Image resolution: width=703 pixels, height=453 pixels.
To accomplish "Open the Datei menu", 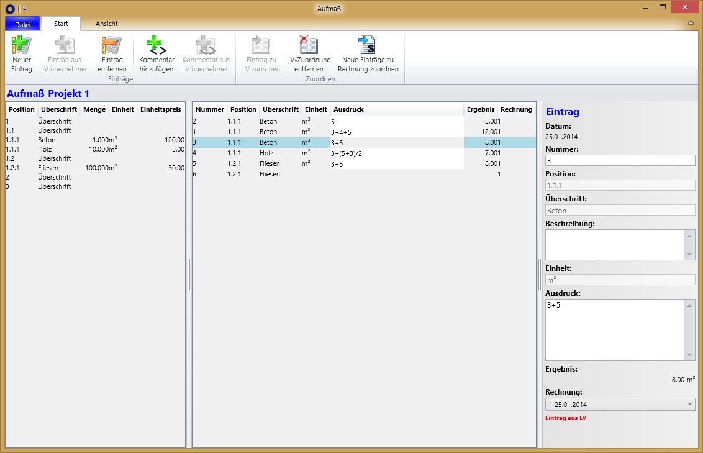I will click(x=22, y=24).
